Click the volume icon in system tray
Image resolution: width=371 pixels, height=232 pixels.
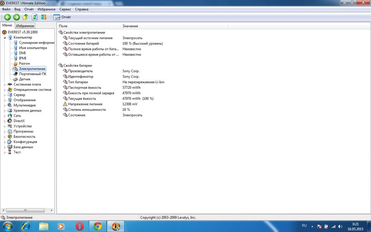340,226
